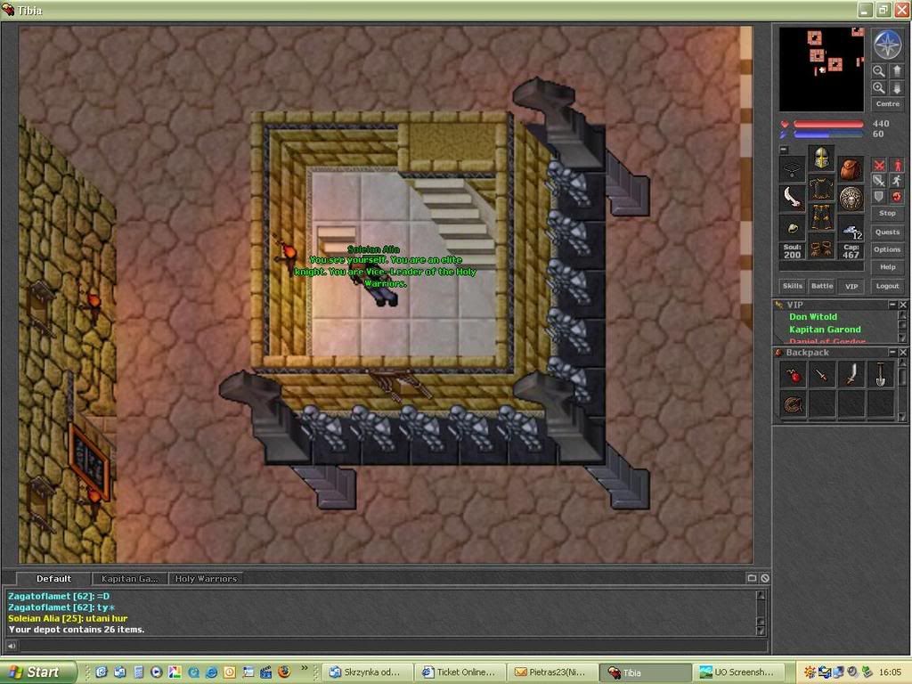912x684 pixels.
Task: Close the VIP panel
Action: tap(903, 305)
